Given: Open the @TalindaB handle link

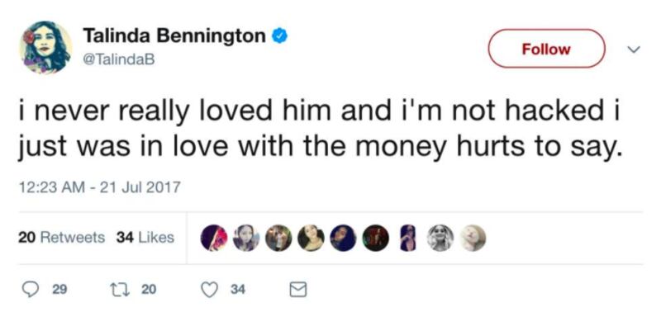Looking at the screenshot, I should (x=119, y=59).
